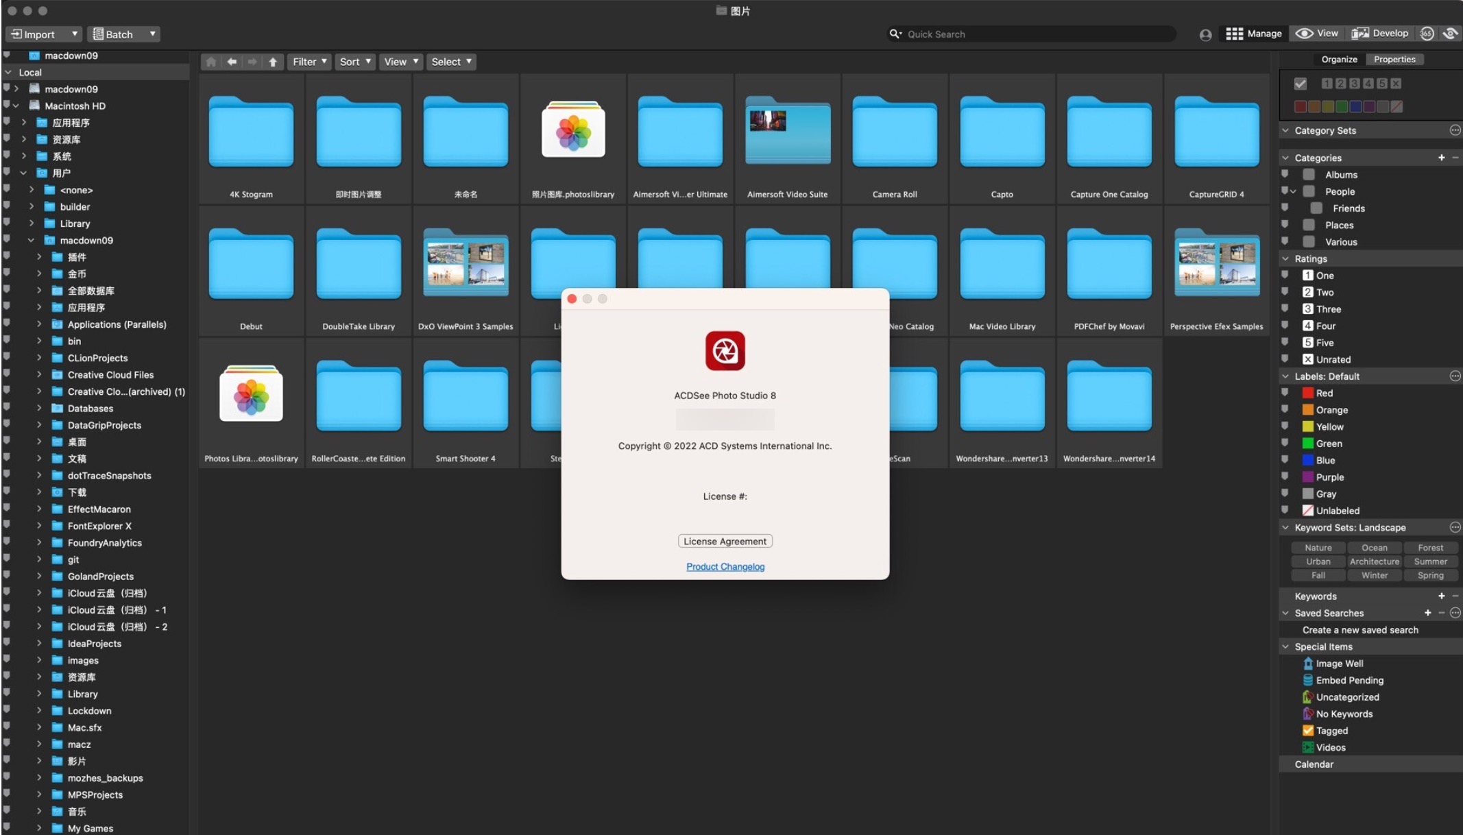
Task: Click the License Agreement button
Action: click(x=725, y=541)
